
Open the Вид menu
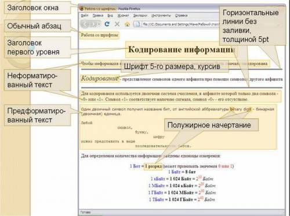110,16
